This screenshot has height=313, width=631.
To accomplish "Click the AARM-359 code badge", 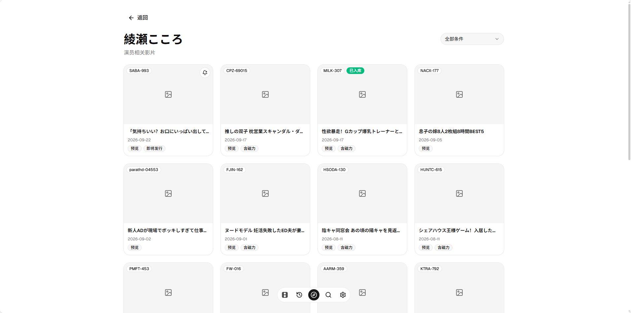I will point(334,269).
